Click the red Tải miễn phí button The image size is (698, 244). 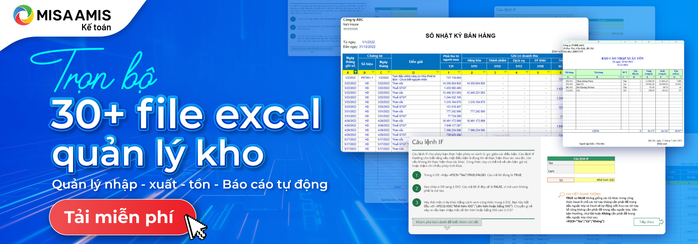pyautogui.click(x=123, y=217)
